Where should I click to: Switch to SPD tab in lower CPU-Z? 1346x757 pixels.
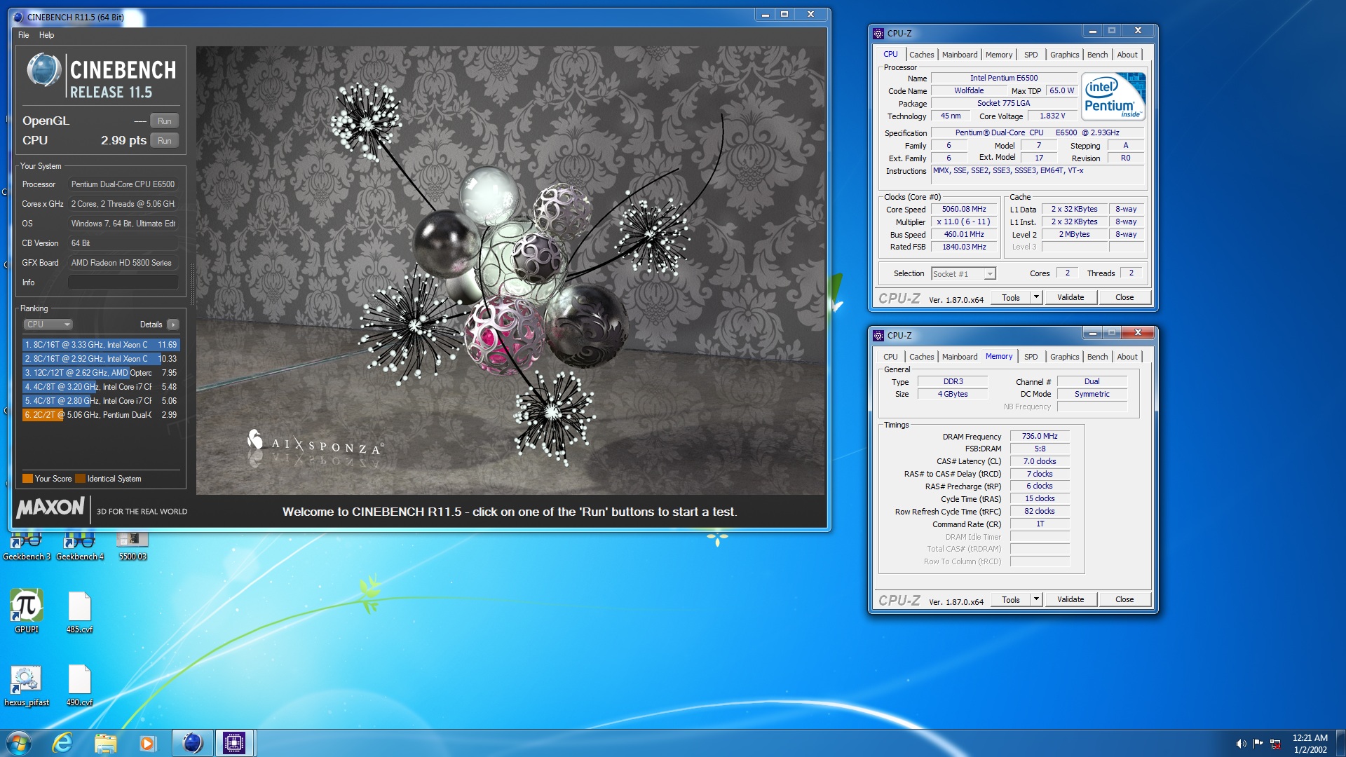(x=1031, y=357)
